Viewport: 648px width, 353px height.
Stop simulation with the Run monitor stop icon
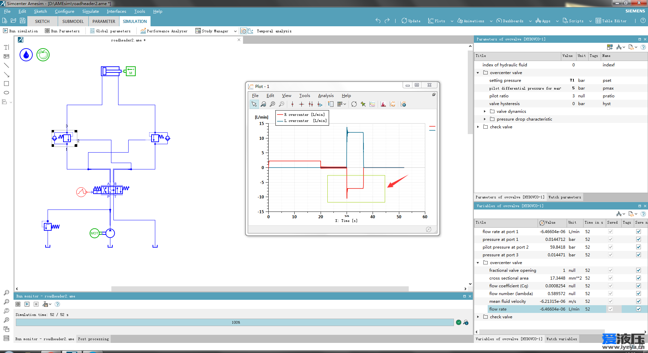click(x=36, y=304)
